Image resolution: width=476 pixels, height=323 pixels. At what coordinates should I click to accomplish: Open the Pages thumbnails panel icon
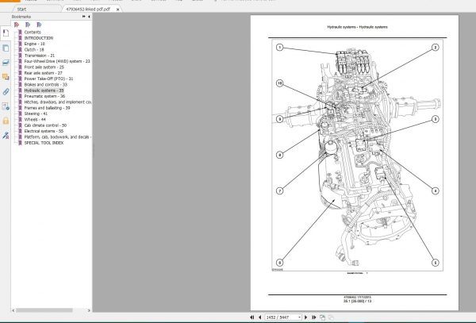coord(6,48)
